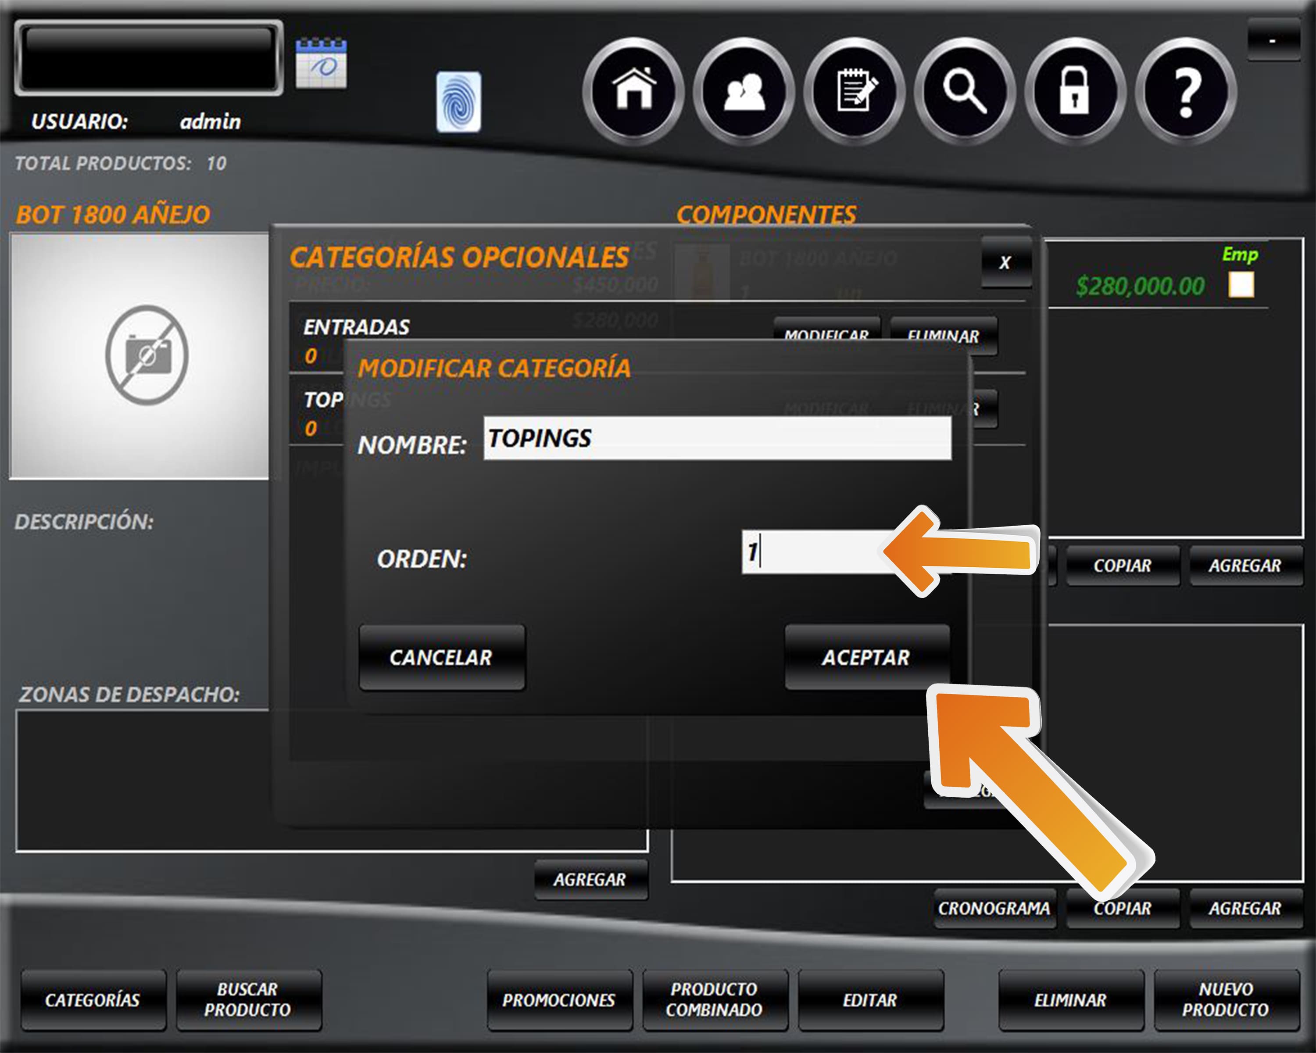Viewport: 1316px width, 1053px height.
Task: Click the product photo placeholder thumbnail
Action: coord(140,355)
